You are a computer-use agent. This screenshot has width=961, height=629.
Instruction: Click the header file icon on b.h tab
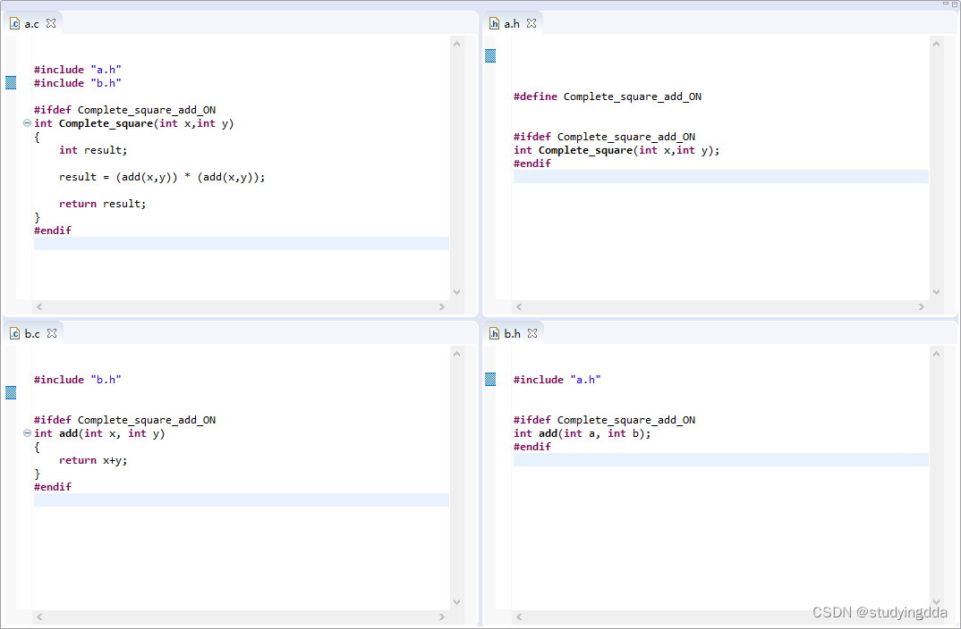point(494,334)
